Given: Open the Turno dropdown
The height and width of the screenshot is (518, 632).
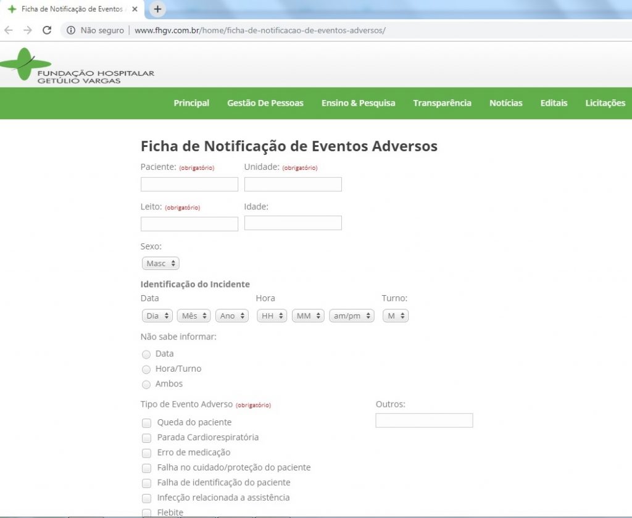Looking at the screenshot, I should click(x=395, y=316).
